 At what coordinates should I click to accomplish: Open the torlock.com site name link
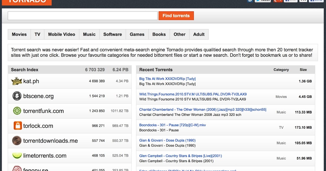[x=38, y=126]
